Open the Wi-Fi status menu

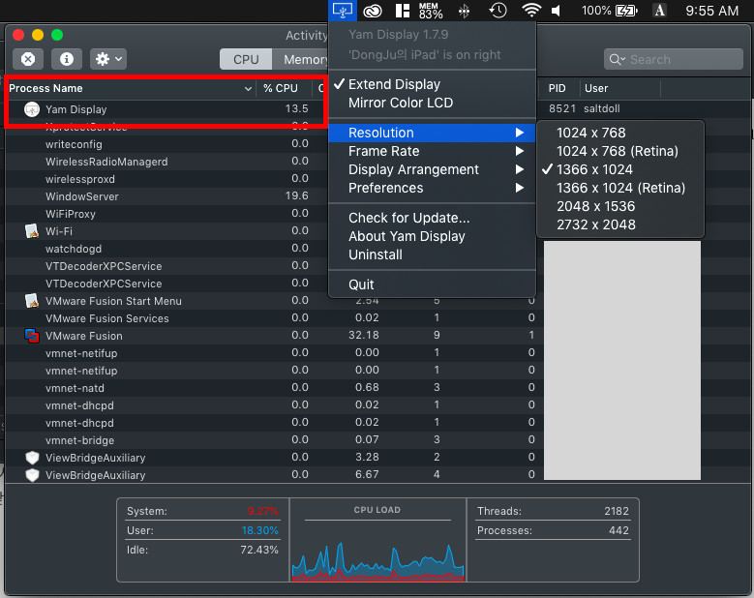(x=531, y=11)
